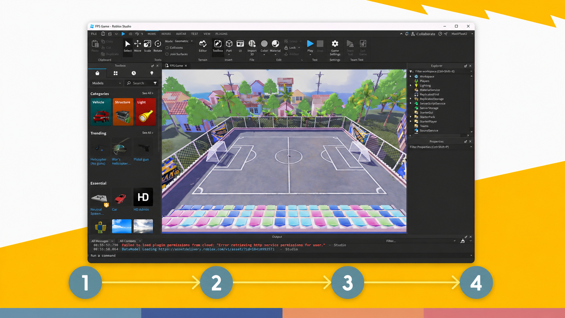Insert a new Part
The image size is (565, 318).
[229, 47]
